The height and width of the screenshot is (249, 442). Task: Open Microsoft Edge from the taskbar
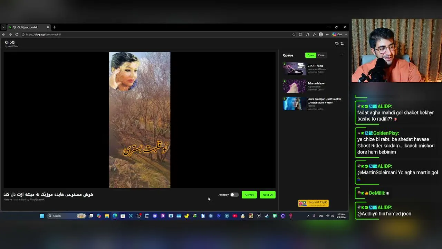point(115,216)
